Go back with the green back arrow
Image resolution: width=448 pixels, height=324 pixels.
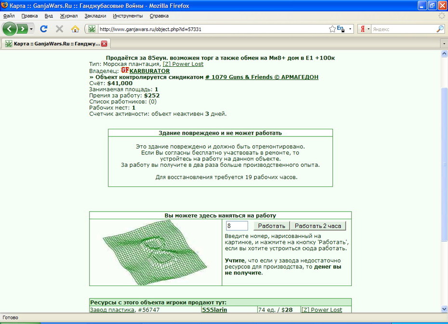coord(10,29)
